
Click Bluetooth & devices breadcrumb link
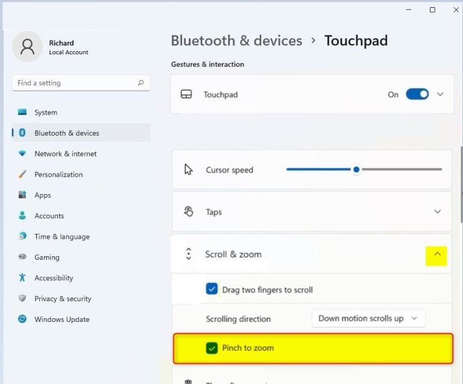click(x=236, y=41)
